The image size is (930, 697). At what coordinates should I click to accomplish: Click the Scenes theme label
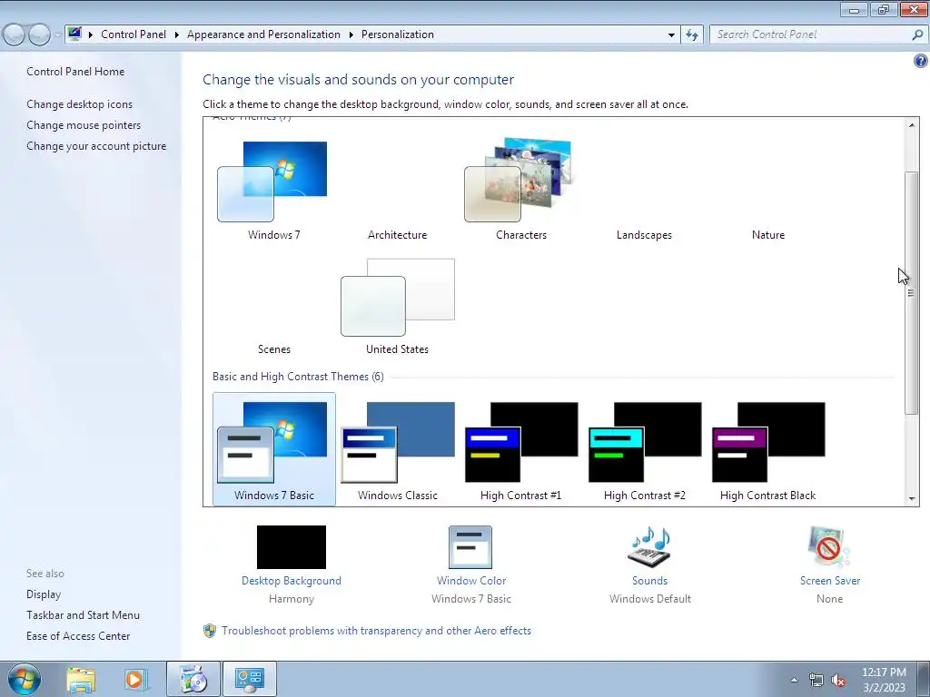coord(274,349)
